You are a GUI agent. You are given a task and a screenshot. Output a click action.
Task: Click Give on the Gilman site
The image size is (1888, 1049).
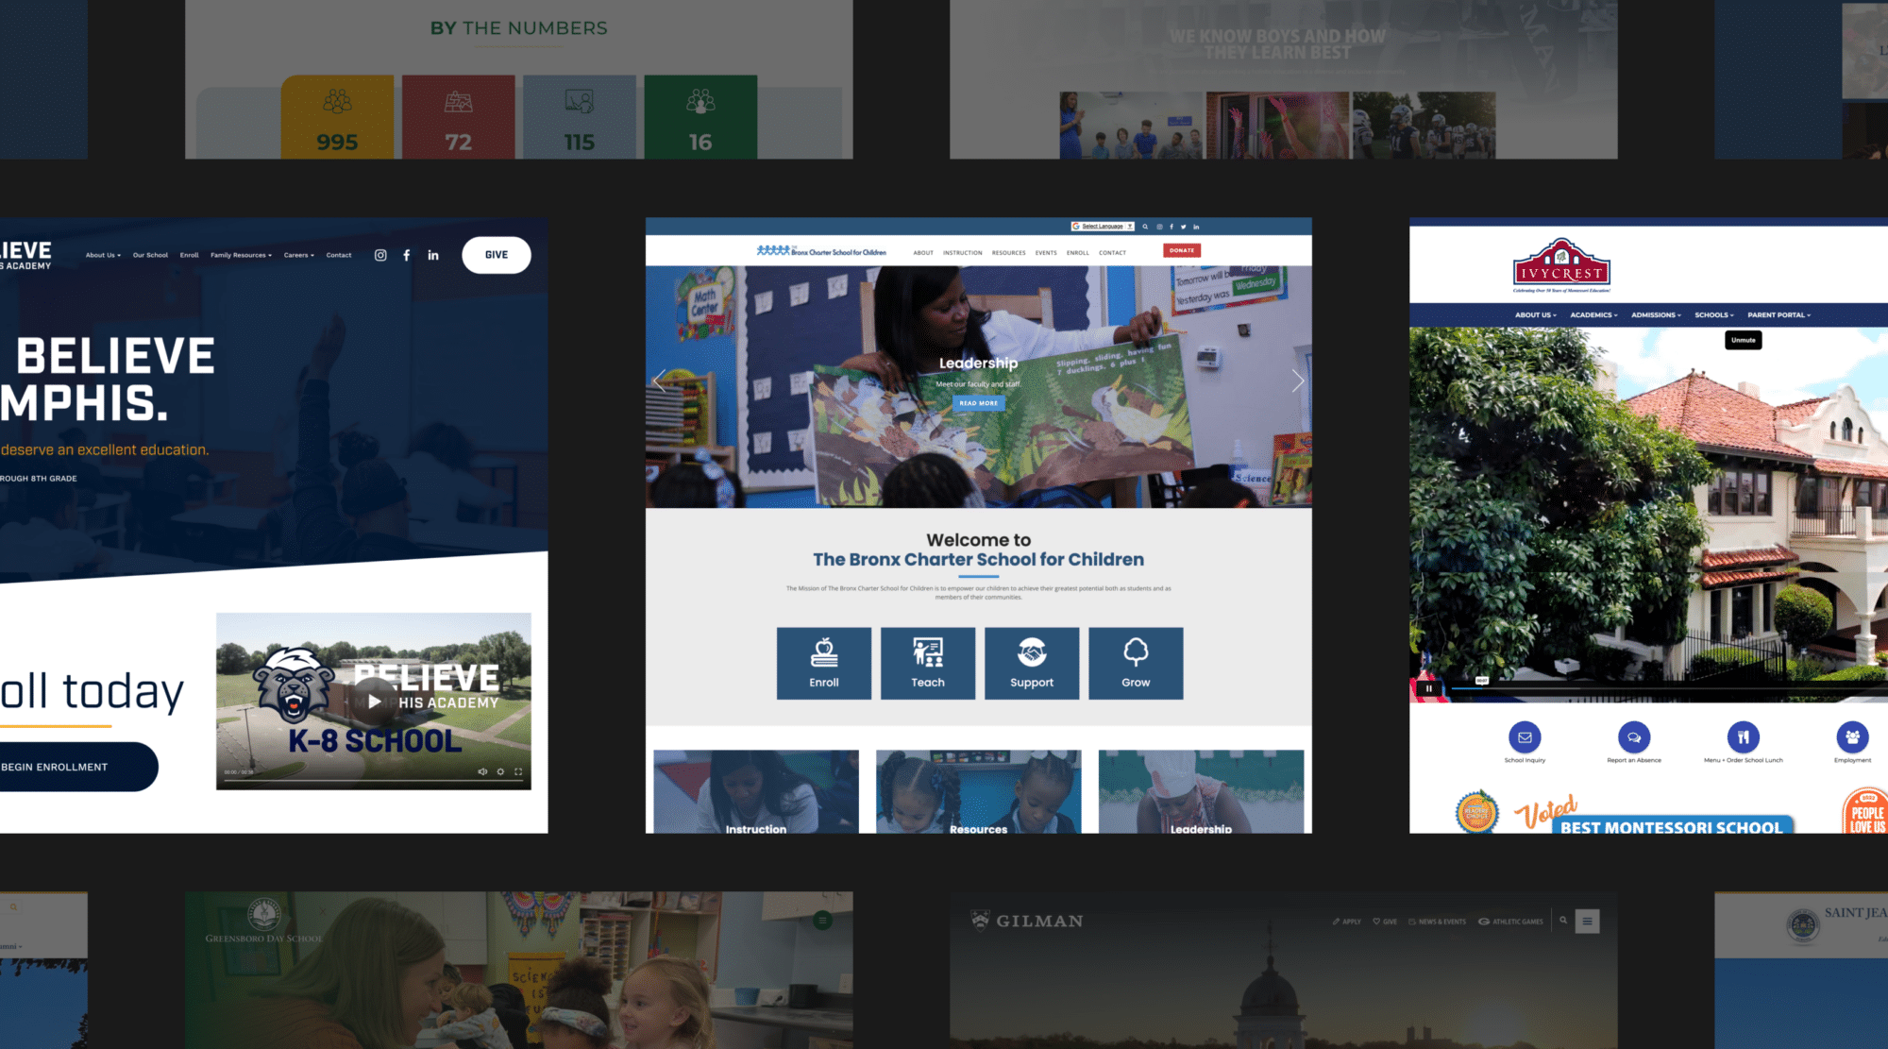pyautogui.click(x=1386, y=922)
